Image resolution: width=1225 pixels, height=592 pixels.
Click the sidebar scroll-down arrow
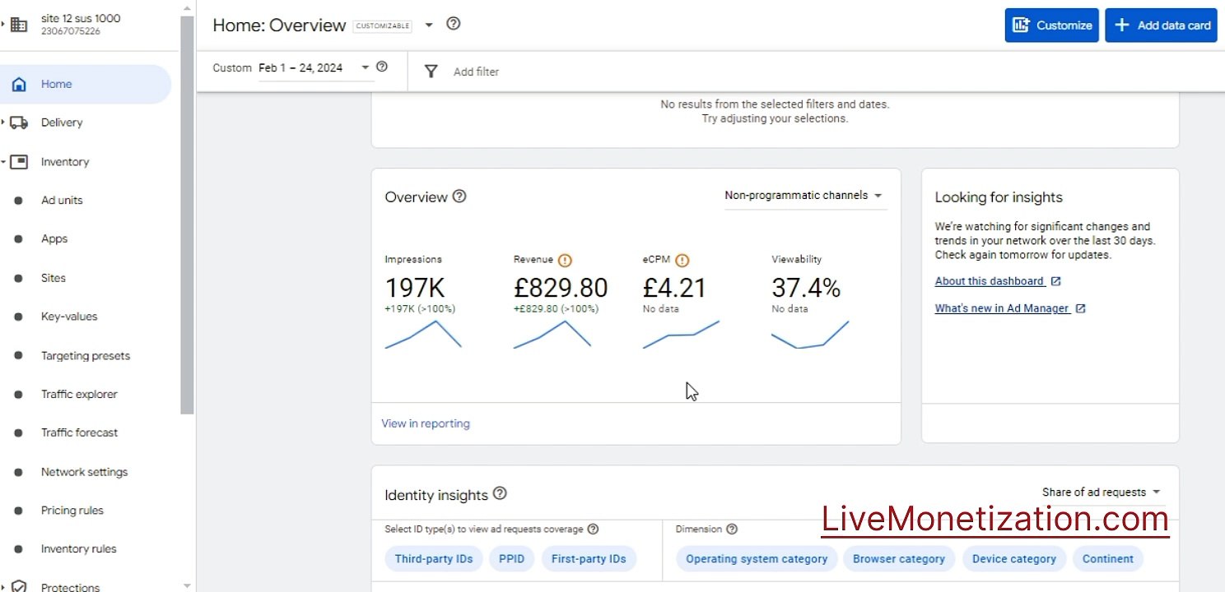[x=187, y=586]
